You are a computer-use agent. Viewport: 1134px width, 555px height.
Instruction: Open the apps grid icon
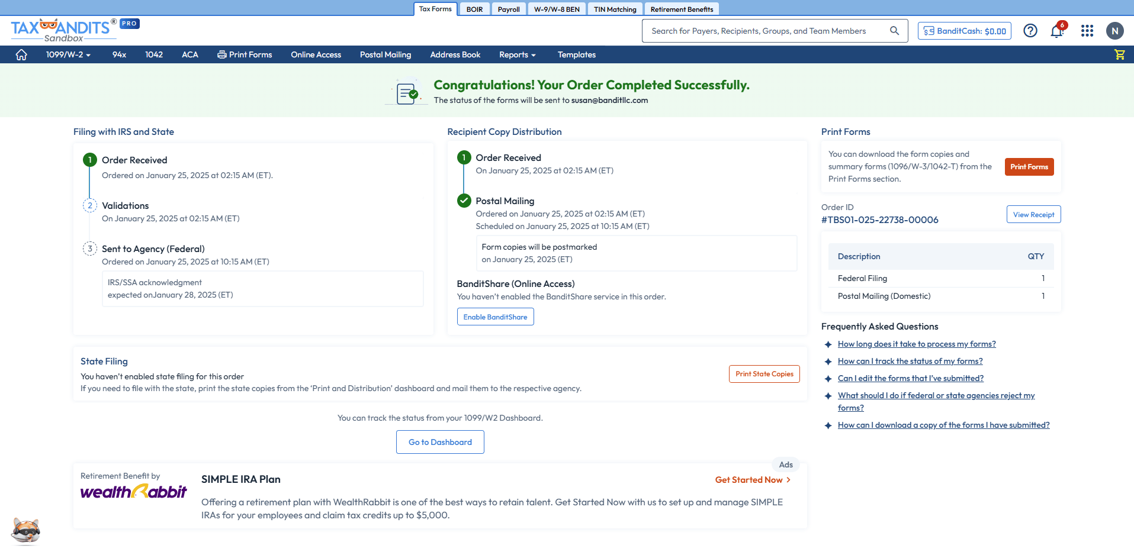coord(1087,31)
